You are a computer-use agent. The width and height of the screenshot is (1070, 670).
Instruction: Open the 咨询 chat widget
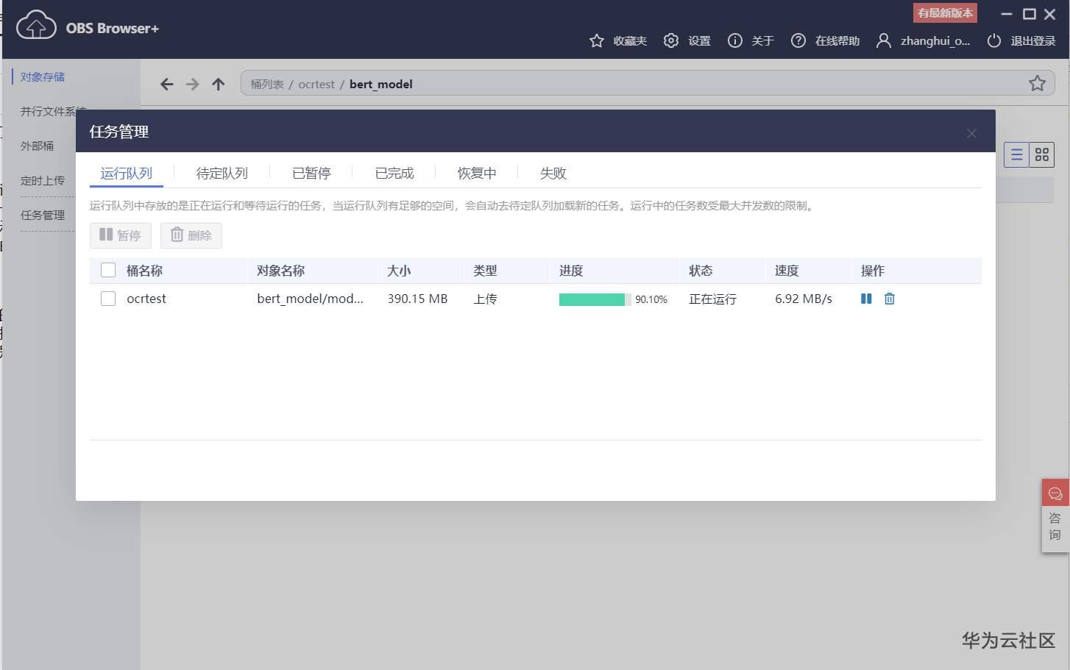[1055, 516]
